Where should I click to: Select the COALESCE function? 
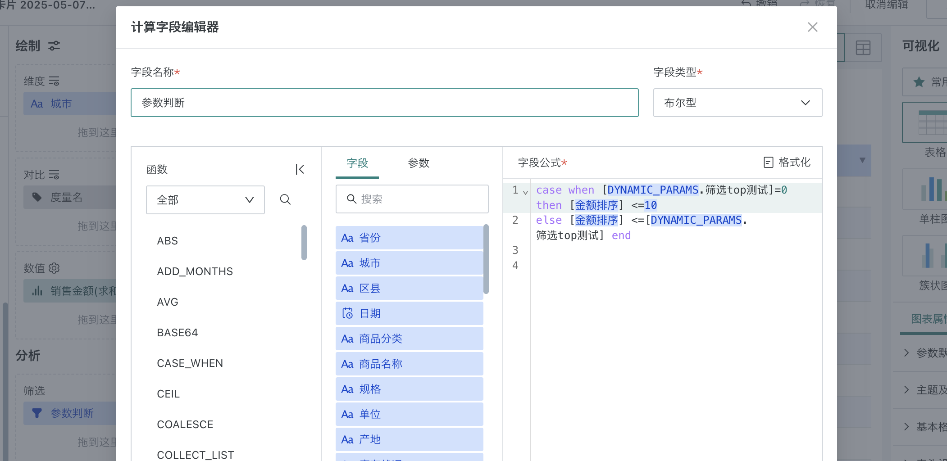click(x=185, y=425)
